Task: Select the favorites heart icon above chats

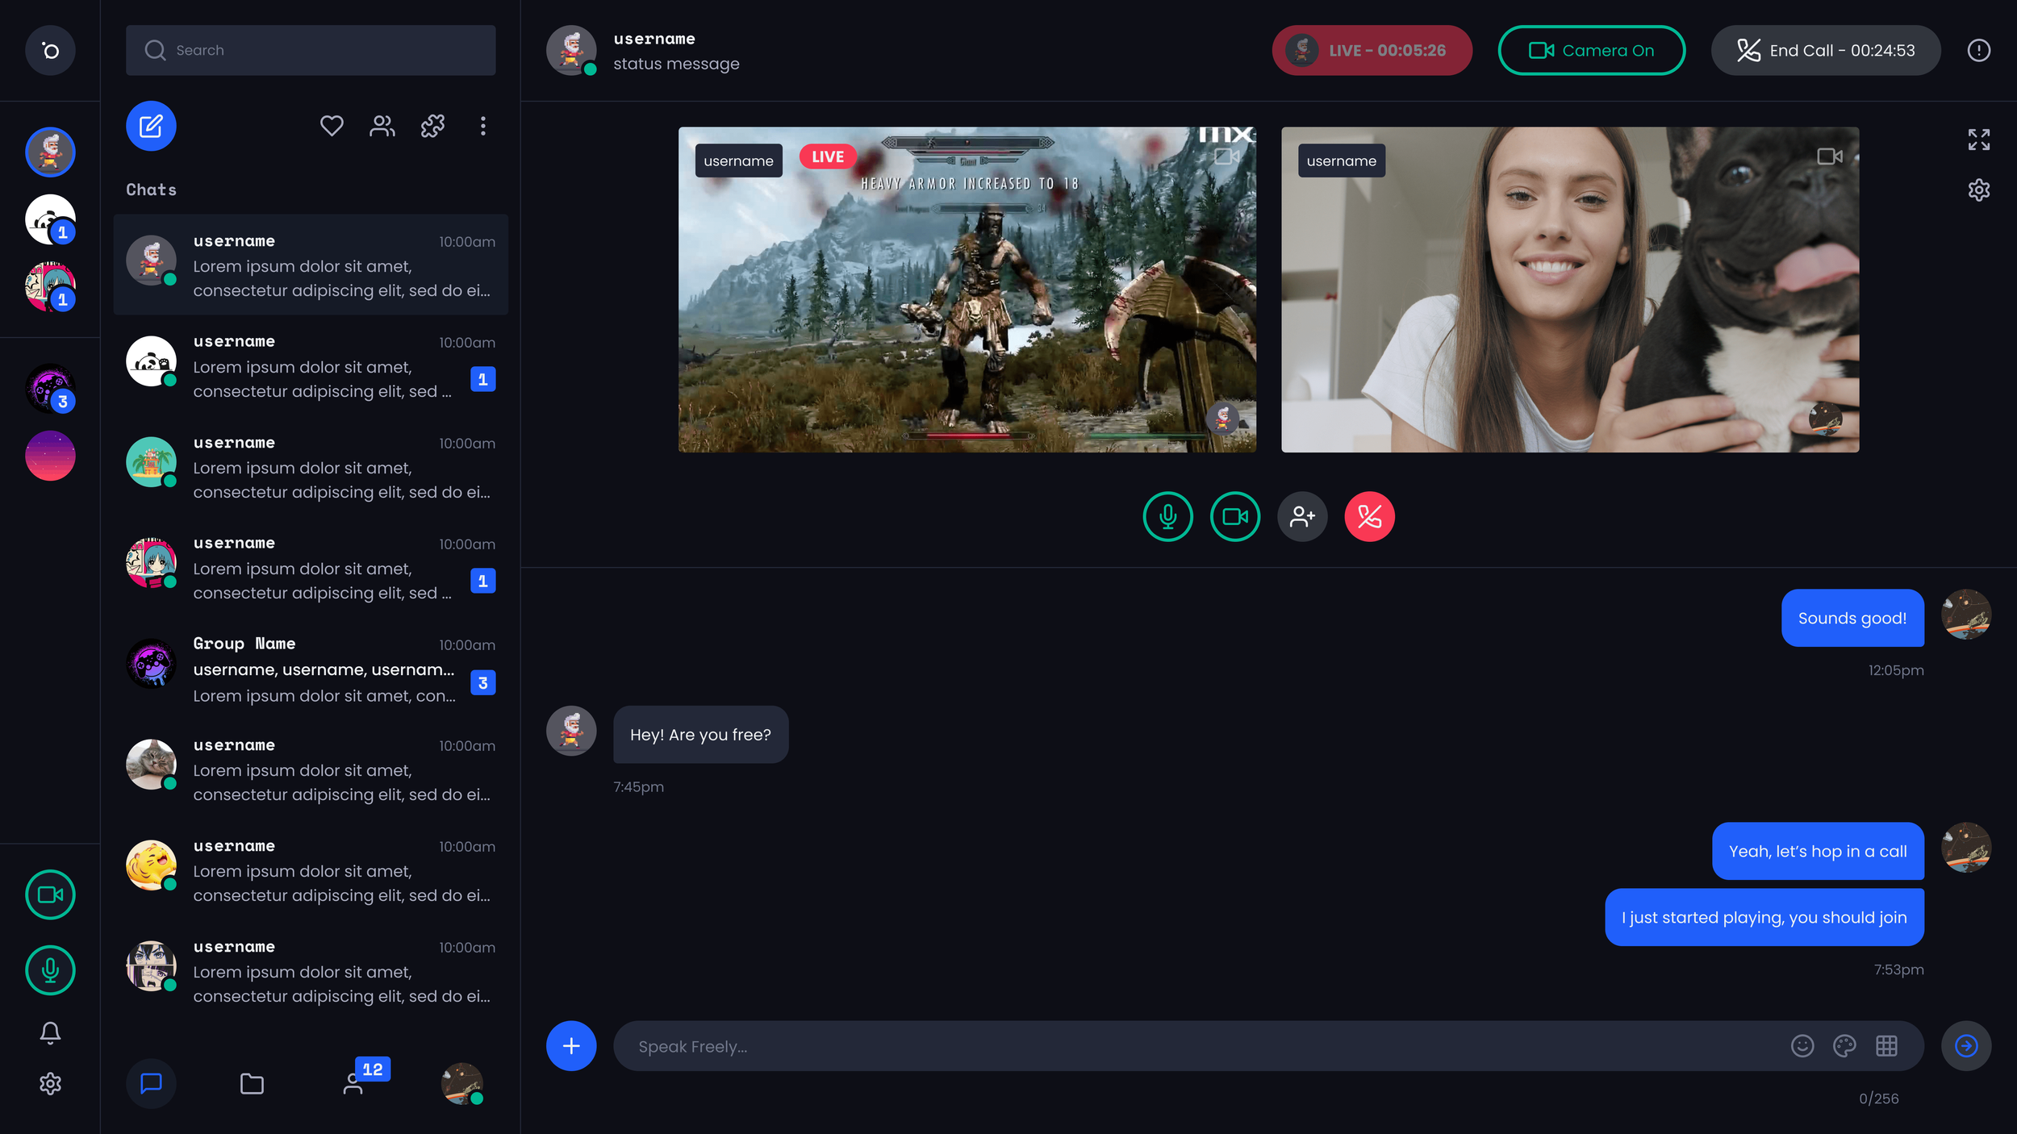Action: tap(332, 126)
